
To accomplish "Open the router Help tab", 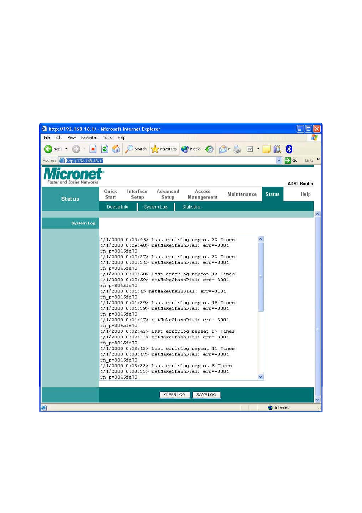I will coord(305,194).
